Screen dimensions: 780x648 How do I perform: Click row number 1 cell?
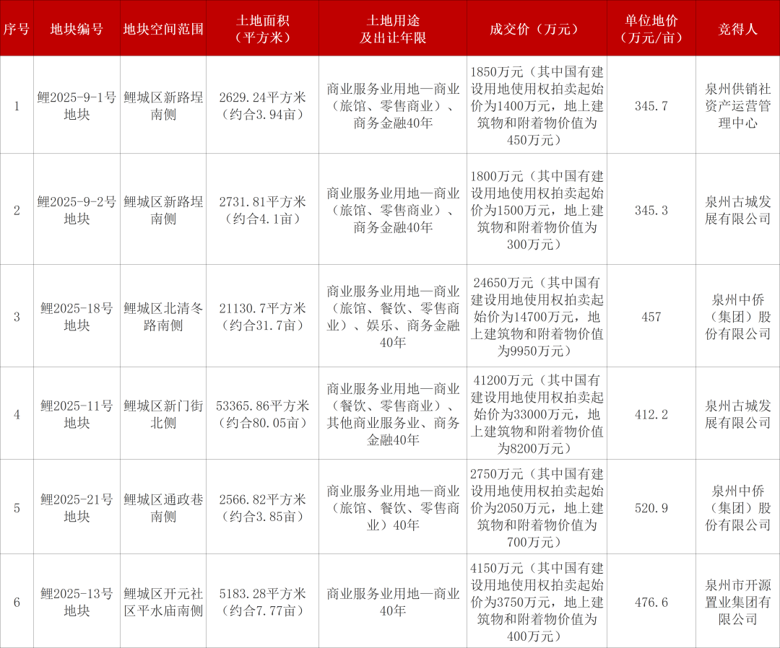[x=17, y=105]
